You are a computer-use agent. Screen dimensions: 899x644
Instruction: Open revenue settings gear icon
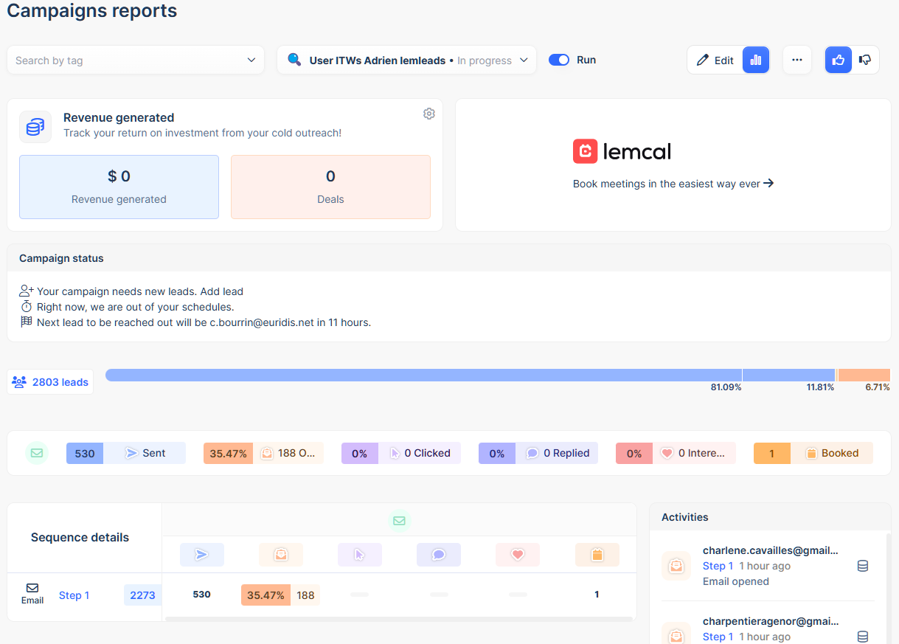click(x=429, y=114)
